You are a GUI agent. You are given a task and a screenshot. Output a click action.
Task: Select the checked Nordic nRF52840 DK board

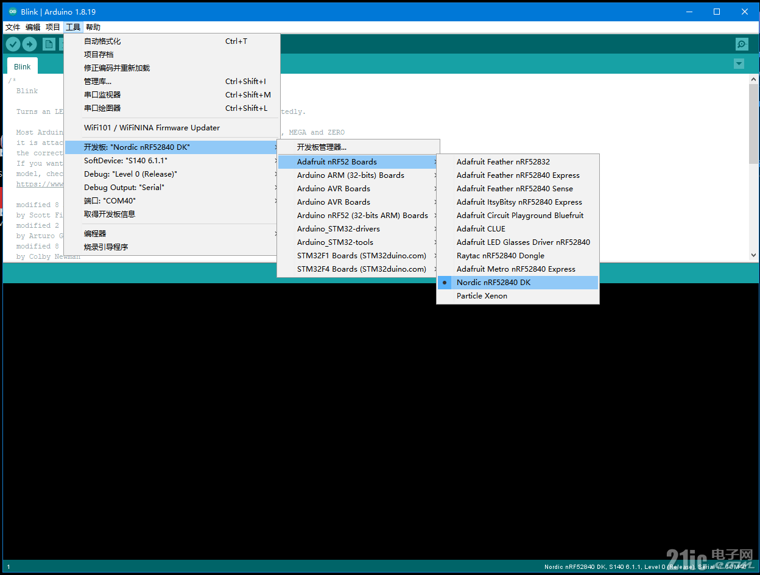[x=518, y=283]
